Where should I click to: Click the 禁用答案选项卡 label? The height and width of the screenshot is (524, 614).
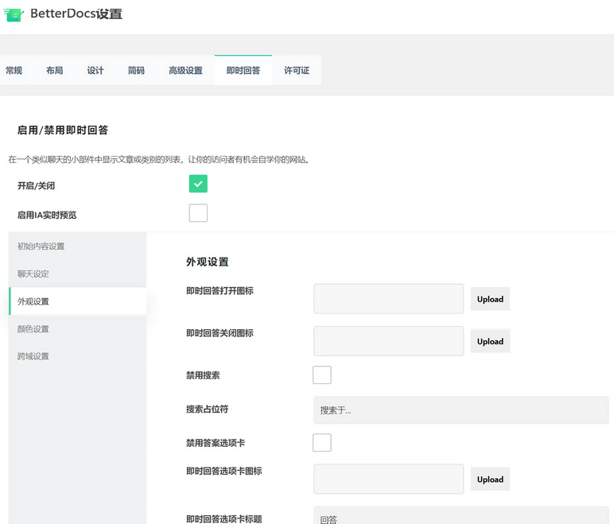pyautogui.click(x=216, y=443)
